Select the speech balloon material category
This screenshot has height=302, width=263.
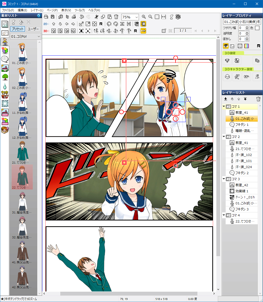click(5, 59)
